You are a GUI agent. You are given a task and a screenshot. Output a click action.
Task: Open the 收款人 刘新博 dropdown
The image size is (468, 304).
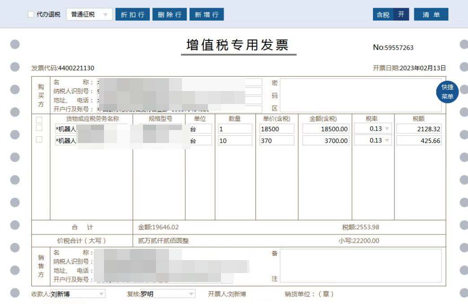click(101, 294)
